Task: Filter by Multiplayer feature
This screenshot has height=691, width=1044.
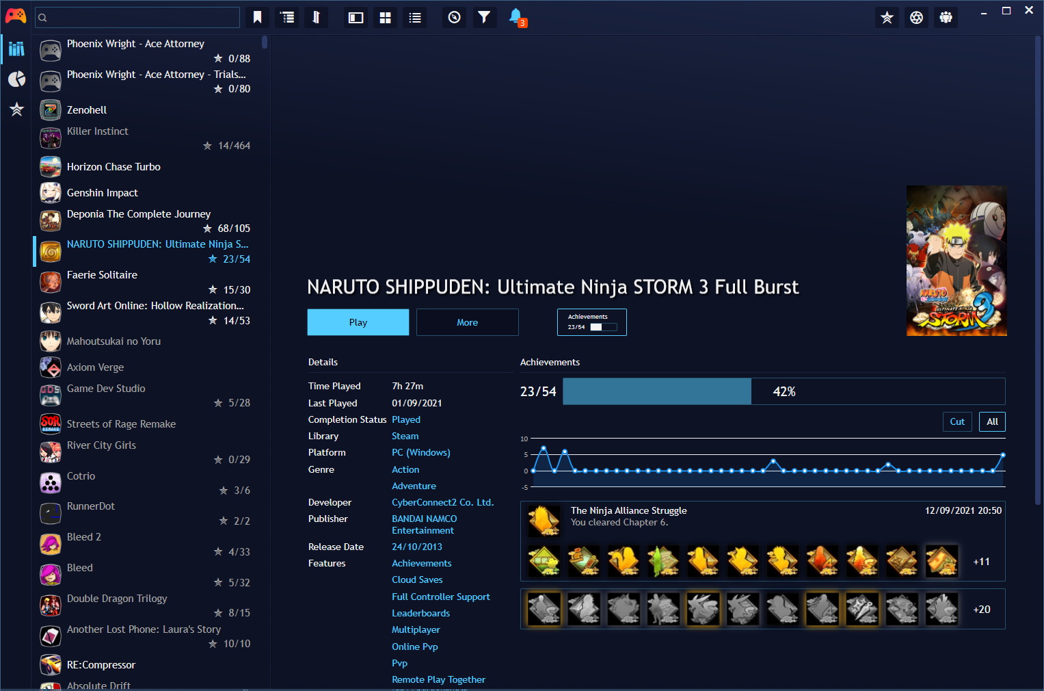Action: [x=416, y=629]
